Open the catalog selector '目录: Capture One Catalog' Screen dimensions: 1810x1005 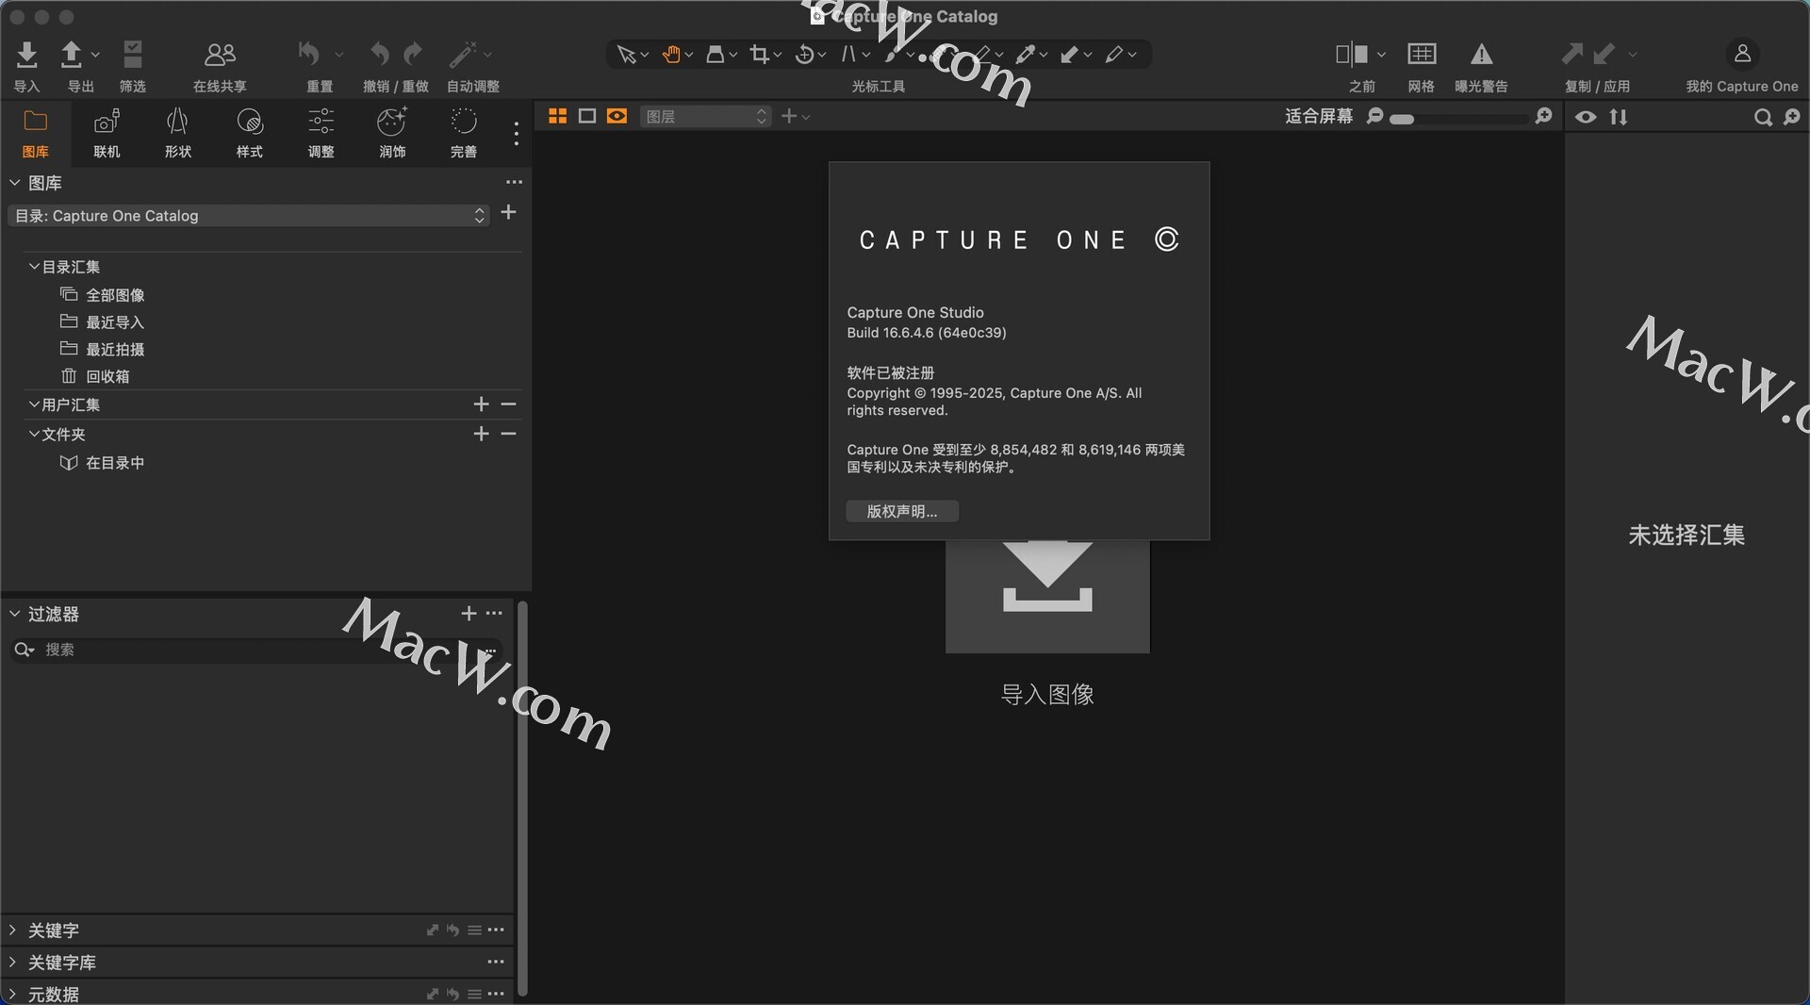click(249, 216)
